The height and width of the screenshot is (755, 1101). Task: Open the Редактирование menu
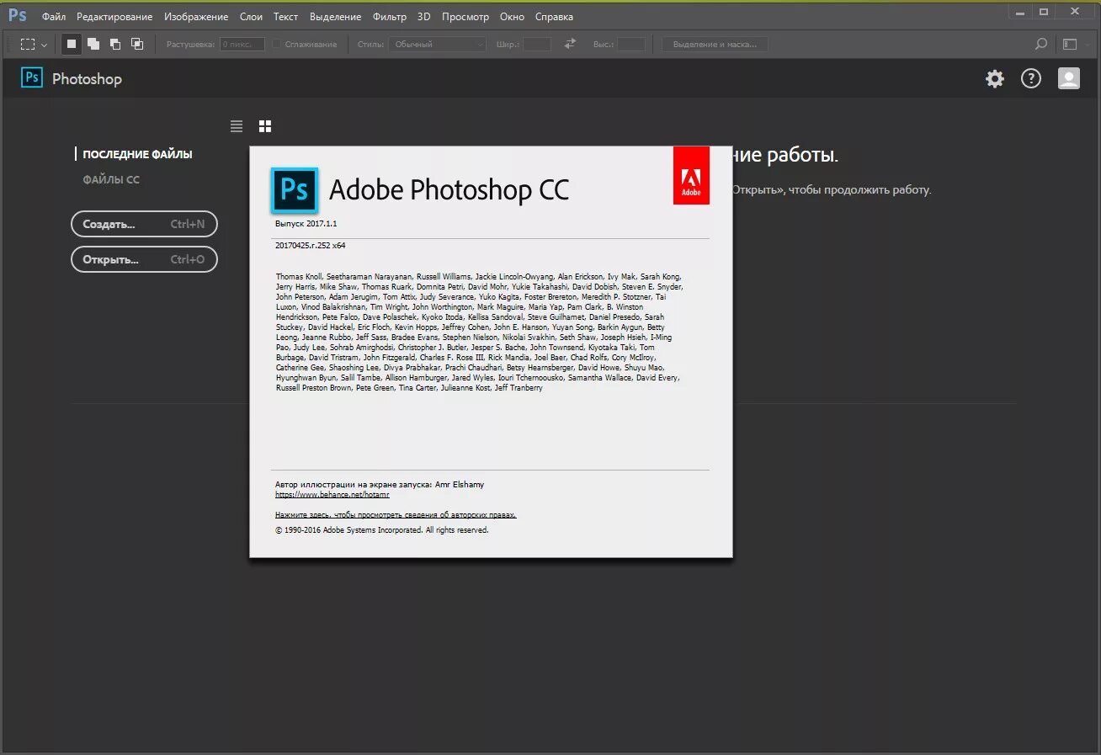click(x=114, y=17)
